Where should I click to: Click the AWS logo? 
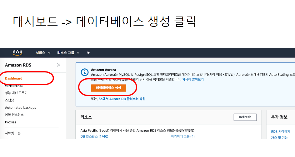(x=17, y=53)
